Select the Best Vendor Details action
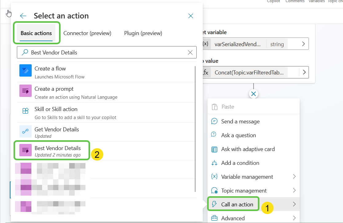Viewport: 343px width, 223px height. pos(57,151)
